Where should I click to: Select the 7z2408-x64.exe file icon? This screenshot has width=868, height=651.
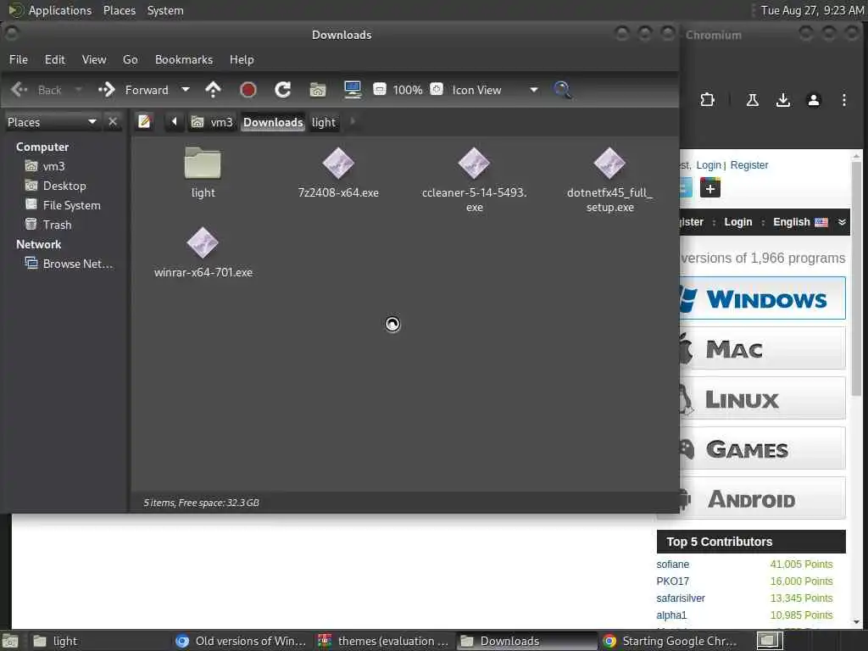tap(338, 164)
